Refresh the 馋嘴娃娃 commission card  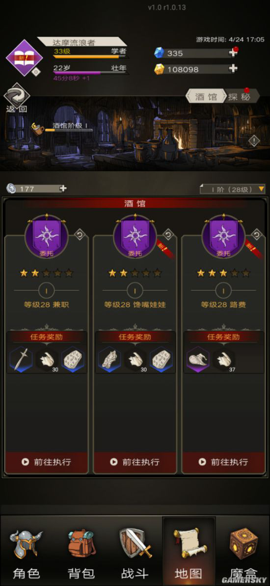(168, 235)
